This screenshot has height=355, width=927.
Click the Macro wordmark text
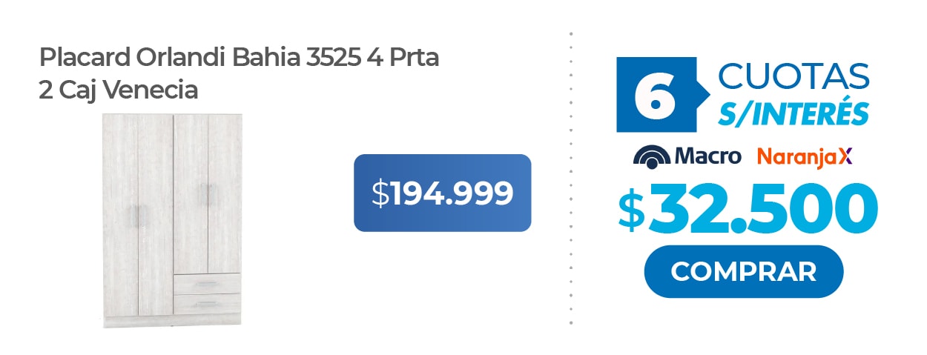coord(707,156)
